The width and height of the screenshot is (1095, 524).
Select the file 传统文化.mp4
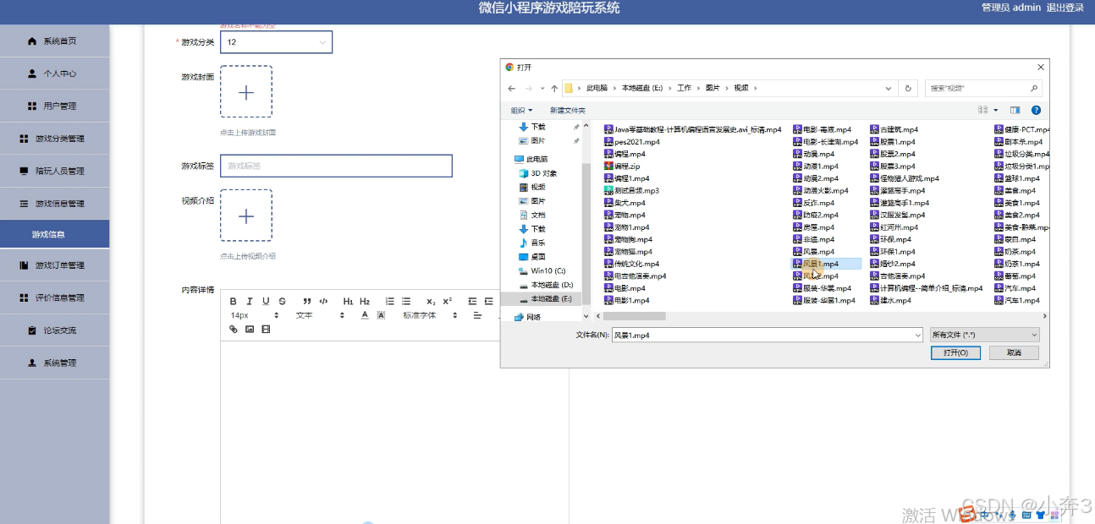point(631,264)
